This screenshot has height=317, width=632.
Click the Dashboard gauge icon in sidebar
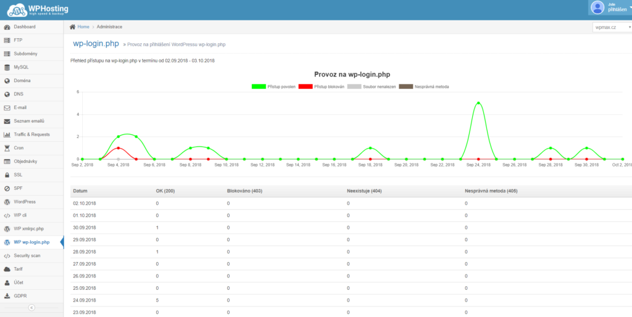point(7,27)
